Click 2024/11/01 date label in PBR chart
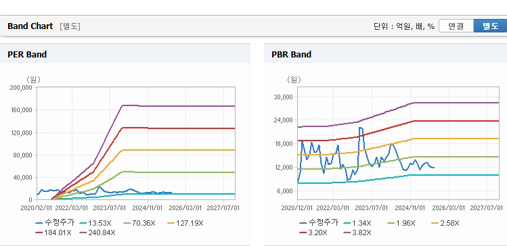The width and height of the screenshot is (507, 246). (411, 207)
